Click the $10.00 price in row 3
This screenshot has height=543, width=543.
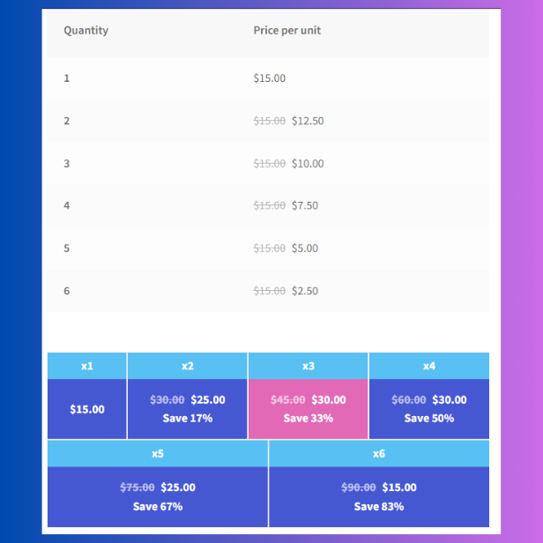click(x=308, y=163)
